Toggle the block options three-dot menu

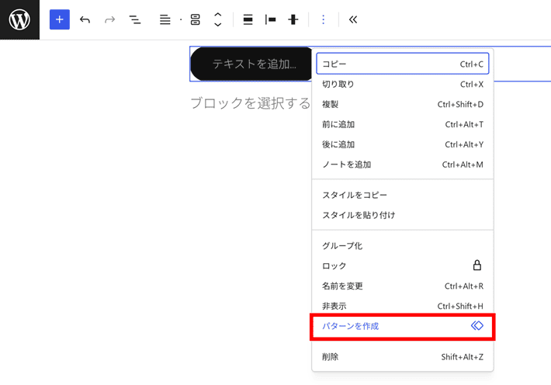click(324, 19)
